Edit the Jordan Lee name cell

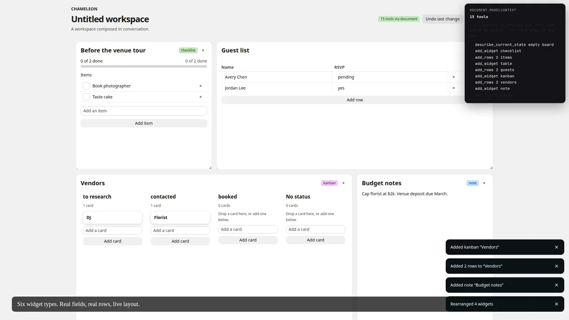pyautogui.click(x=276, y=88)
